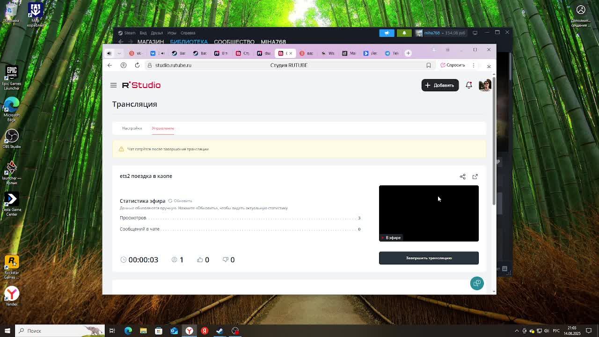Open Steam's Магазин section
This screenshot has width=599, height=337.
click(151, 42)
